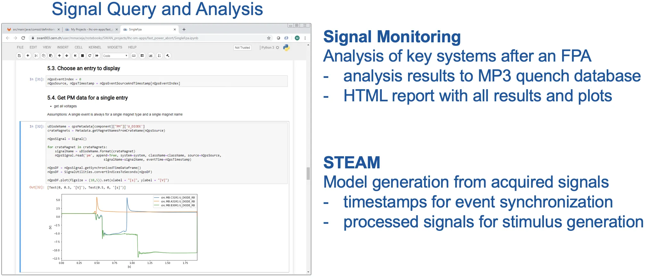
Task: Click legend entry circ.MB.C31R1:U_DIODE_RB
Action: tap(175, 198)
